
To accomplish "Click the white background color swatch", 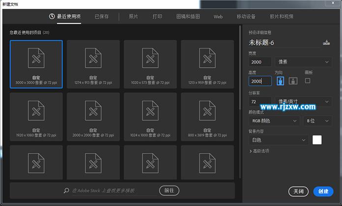I will tap(317, 140).
